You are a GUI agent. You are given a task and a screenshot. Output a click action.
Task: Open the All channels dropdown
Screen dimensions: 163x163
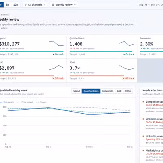pos(35,5)
